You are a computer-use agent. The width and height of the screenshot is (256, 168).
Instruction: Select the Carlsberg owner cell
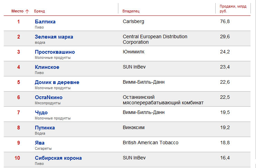pos(134,21)
